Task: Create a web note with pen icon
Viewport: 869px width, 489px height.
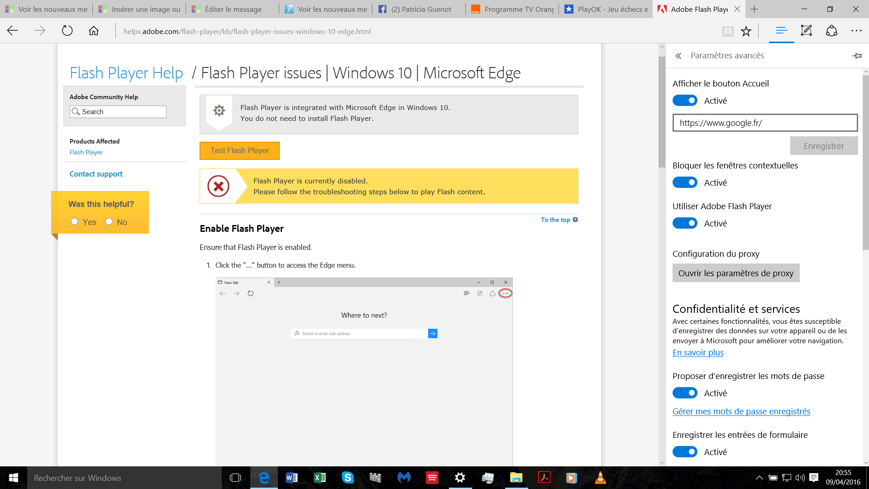Action: click(807, 31)
